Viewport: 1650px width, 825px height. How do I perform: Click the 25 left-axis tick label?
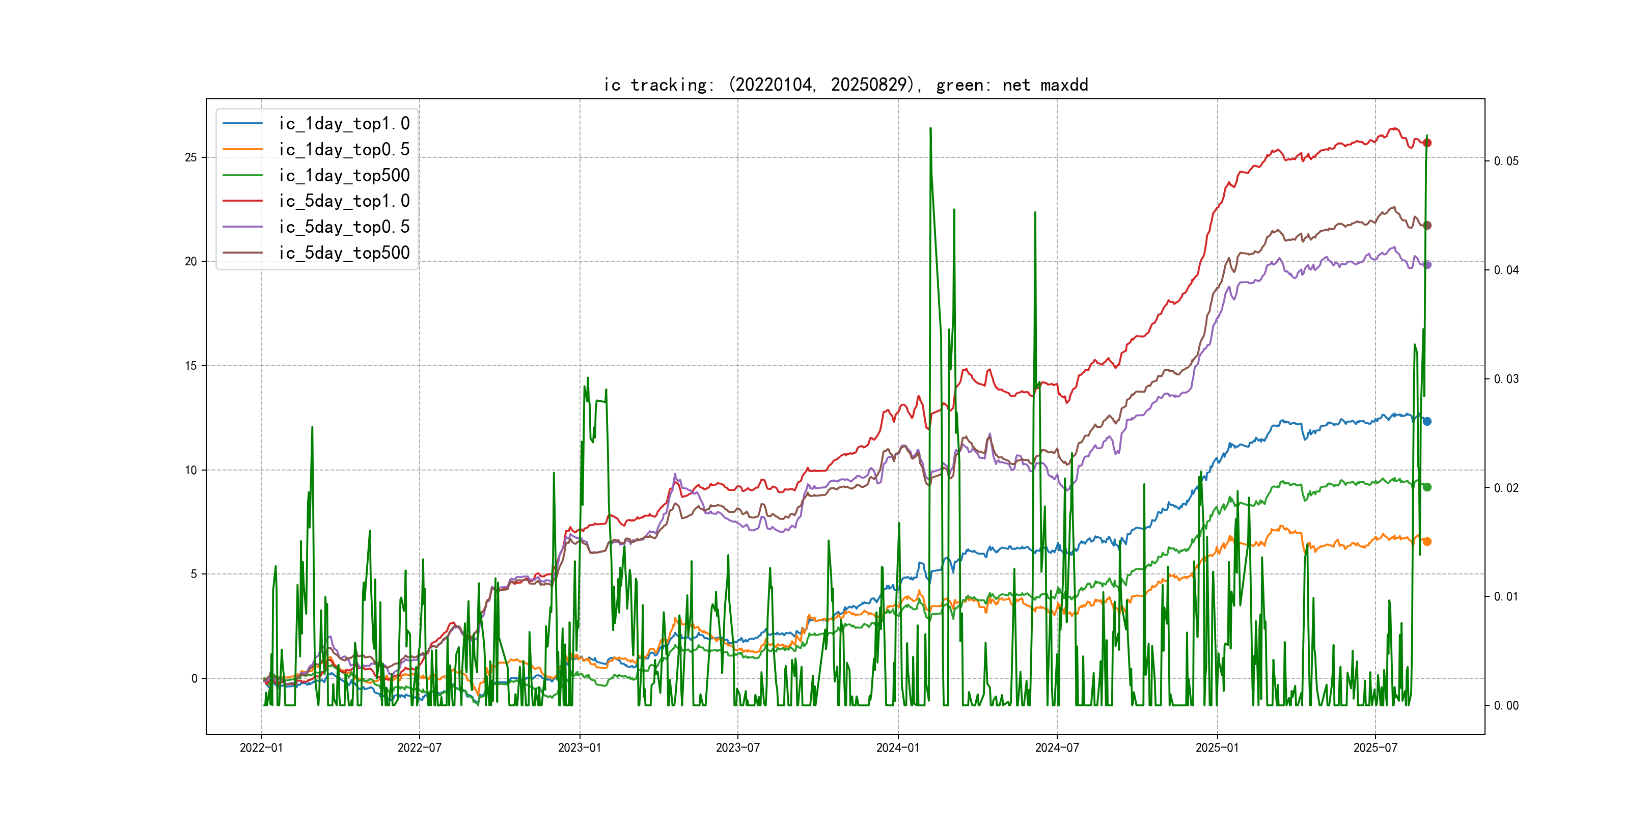(191, 157)
